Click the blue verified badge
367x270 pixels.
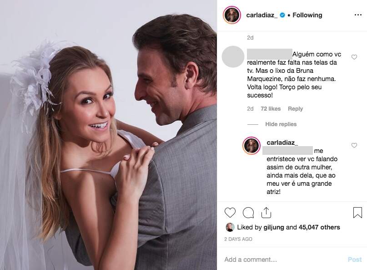[x=282, y=15]
